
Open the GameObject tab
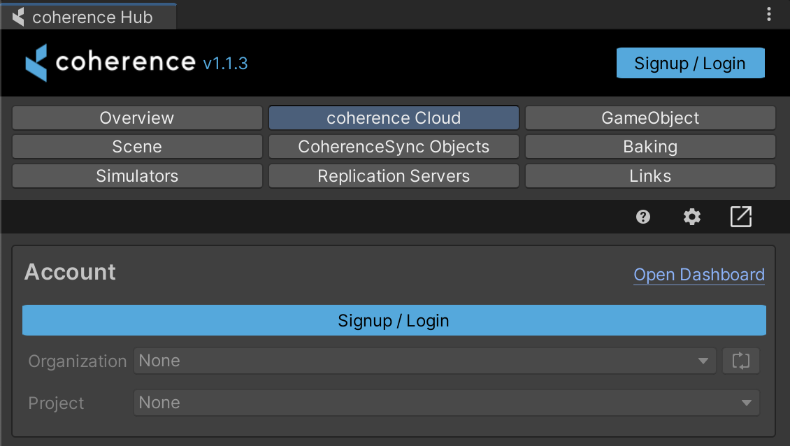click(x=650, y=118)
